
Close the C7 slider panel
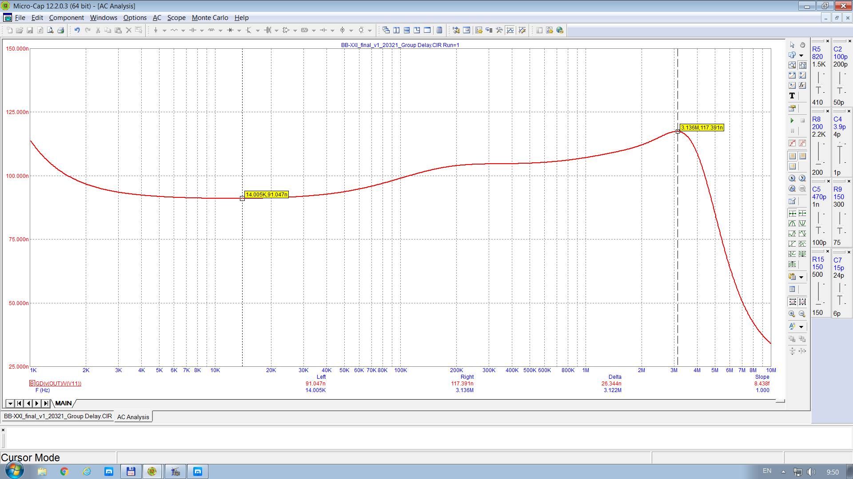(x=849, y=252)
